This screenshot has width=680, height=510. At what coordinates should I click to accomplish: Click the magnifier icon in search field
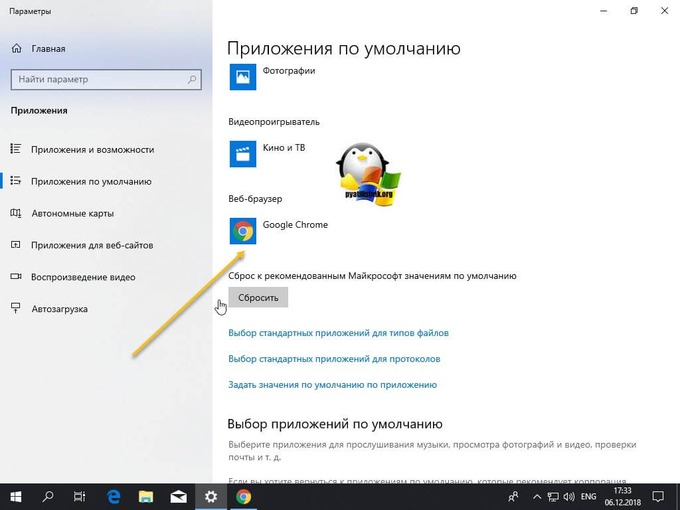192,80
